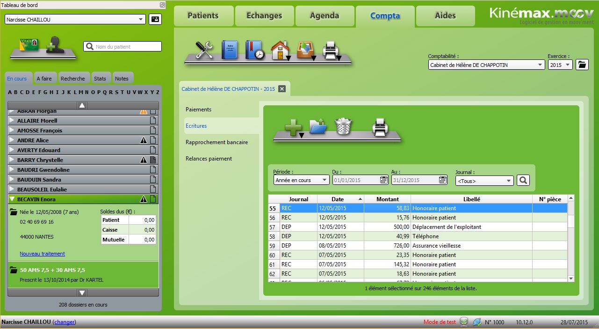Click the changer user link

[x=65, y=322]
